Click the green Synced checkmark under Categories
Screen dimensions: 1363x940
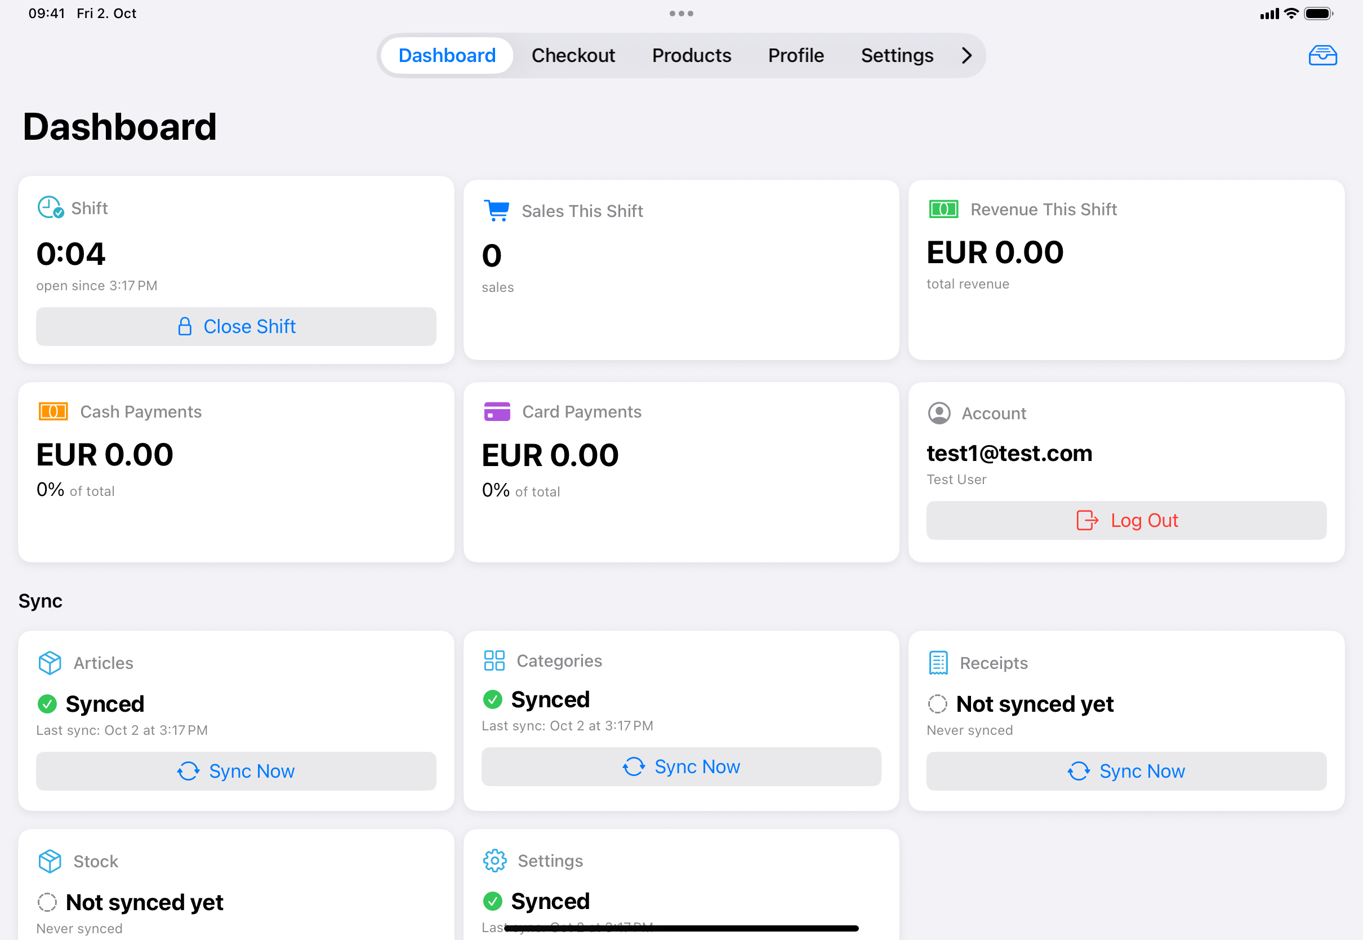[x=493, y=699]
